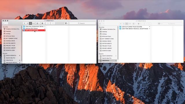Select Deloitte Shift Series folder
This screenshot has width=185, height=104.
pyautogui.click(x=34, y=28)
